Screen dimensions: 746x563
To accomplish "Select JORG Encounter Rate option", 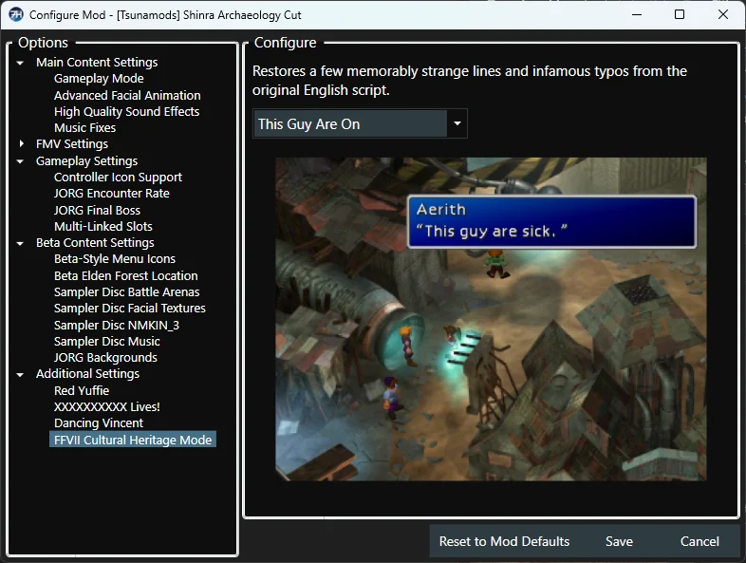I will click(x=111, y=194).
